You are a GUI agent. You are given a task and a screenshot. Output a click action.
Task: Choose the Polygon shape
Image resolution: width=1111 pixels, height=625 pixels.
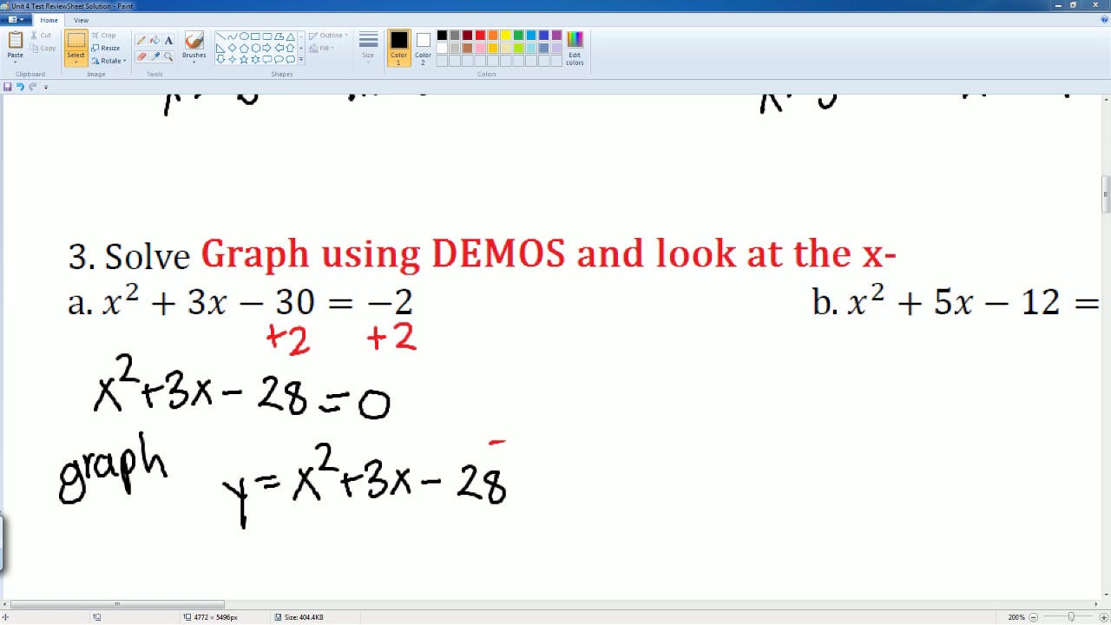[279, 36]
